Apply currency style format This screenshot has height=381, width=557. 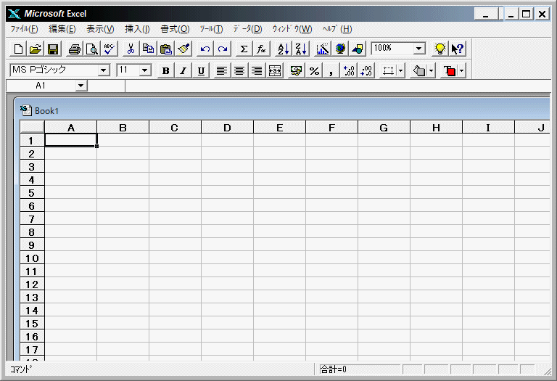[296, 70]
